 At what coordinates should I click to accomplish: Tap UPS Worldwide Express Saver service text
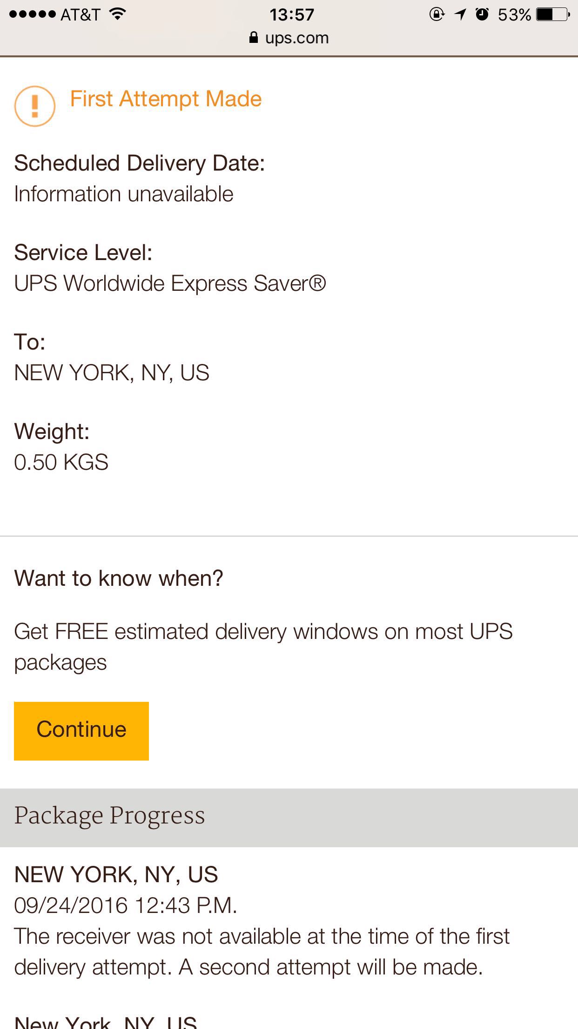pyautogui.click(x=170, y=283)
